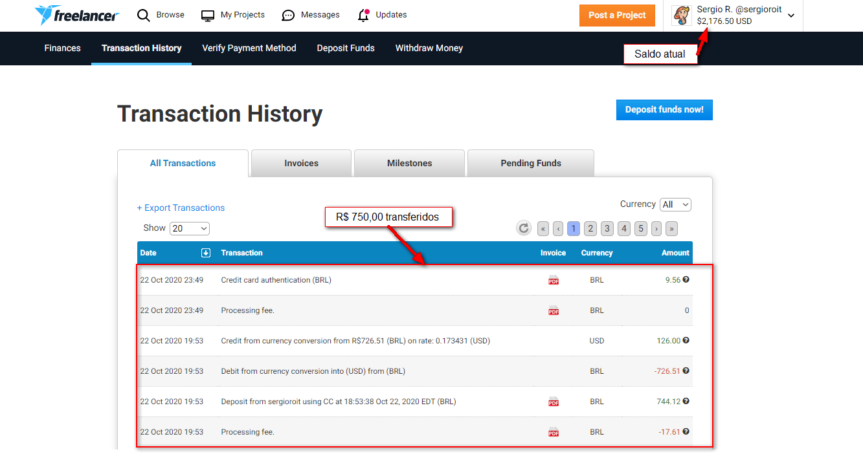Image resolution: width=863 pixels, height=454 pixels.
Task: Go to next page of transactions
Action: (656, 228)
